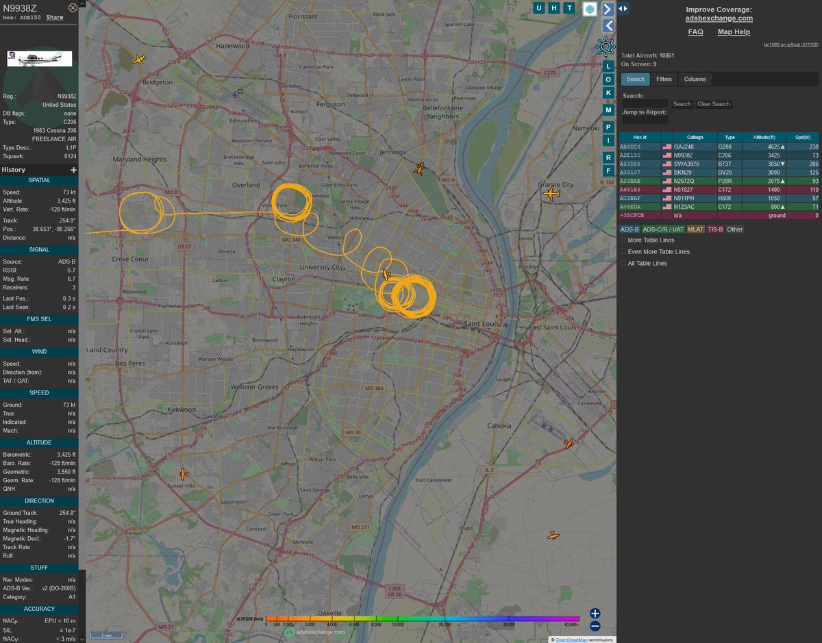Switch to the Columns tab
This screenshot has height=643, width=822.
[695, 79]
